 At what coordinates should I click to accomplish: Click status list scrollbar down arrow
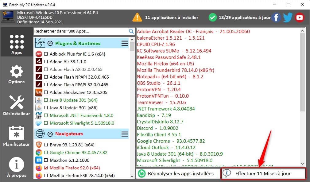(x=302, y=164)
